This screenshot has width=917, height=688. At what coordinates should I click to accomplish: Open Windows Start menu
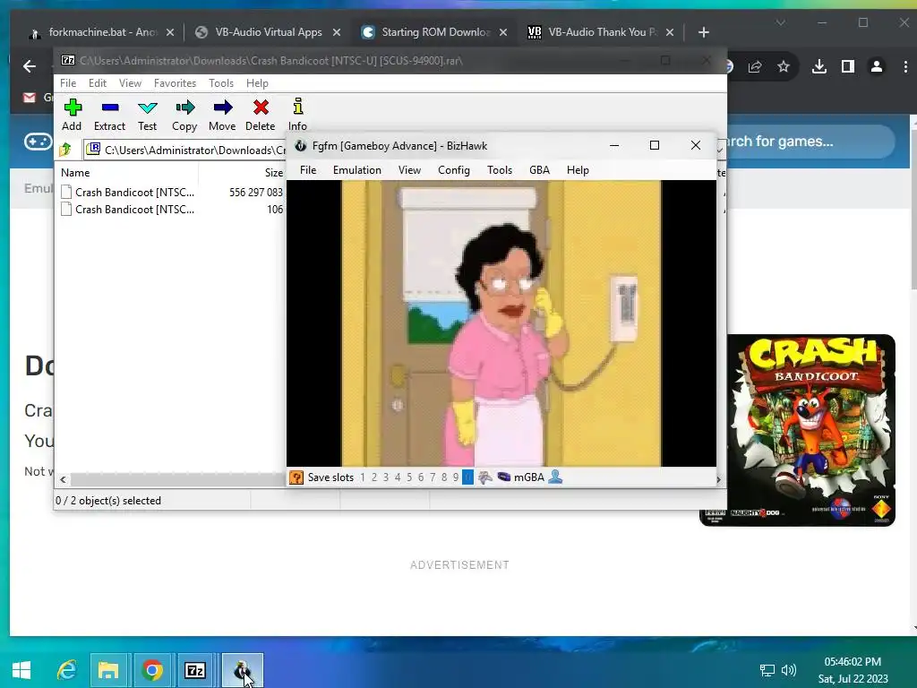pos(21,670)
